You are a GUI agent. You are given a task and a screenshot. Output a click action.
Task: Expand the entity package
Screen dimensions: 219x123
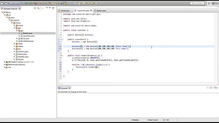(14, 25)
